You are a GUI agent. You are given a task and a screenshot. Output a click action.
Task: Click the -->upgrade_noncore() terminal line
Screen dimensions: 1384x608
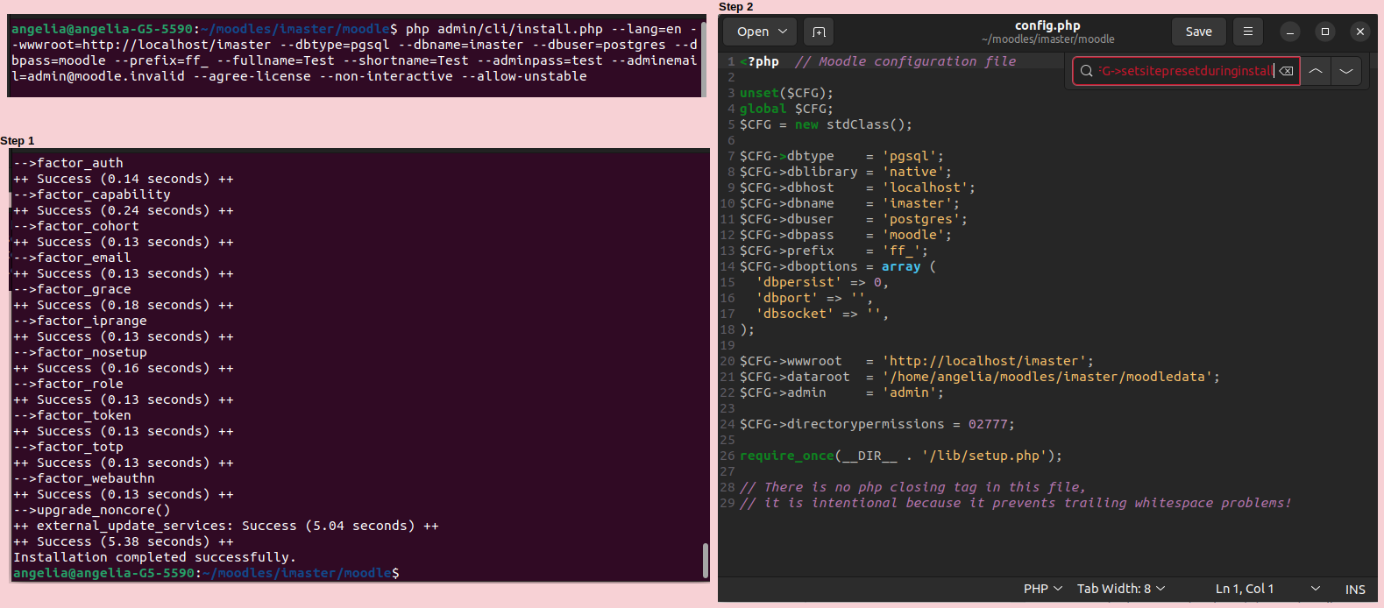pyautogui.click(x=91, y=510)
